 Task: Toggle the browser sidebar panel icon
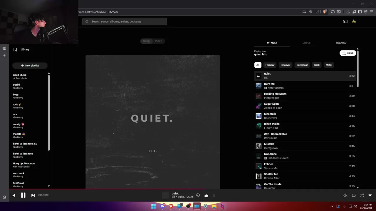click(x=360, y=12)
